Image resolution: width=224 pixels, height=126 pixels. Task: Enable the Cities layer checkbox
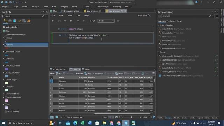tap(6, 38)
